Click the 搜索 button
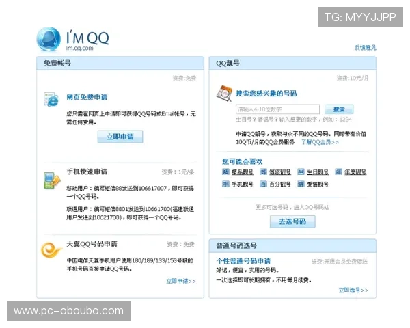410x328 pixels. [339, 109]
